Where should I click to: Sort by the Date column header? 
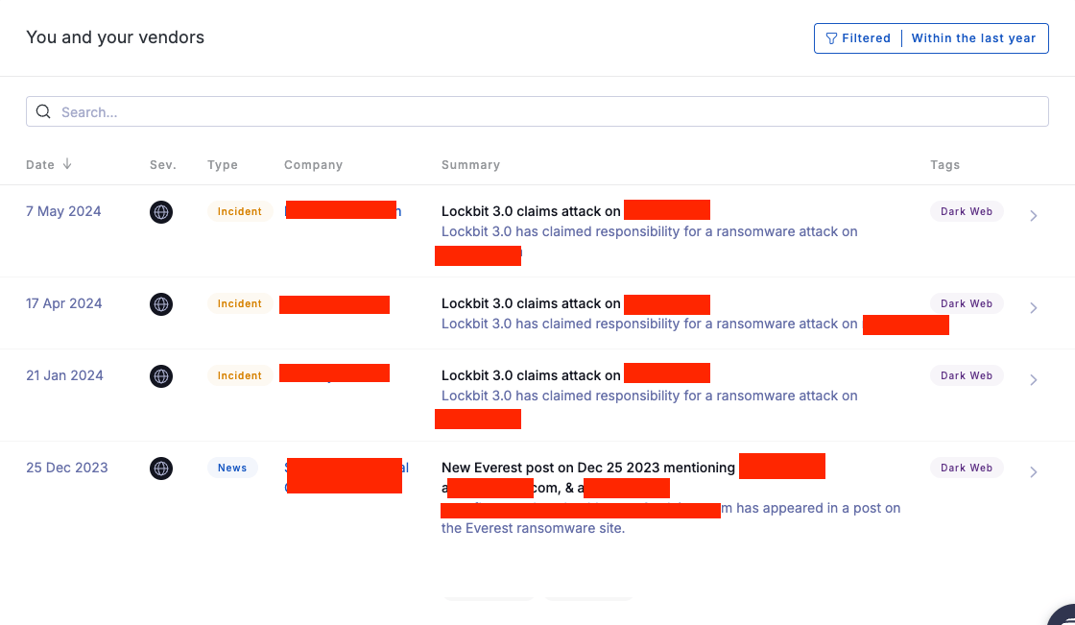click(40, 165)
